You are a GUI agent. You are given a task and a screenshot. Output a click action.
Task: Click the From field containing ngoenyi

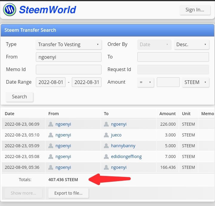click(69, 57)
